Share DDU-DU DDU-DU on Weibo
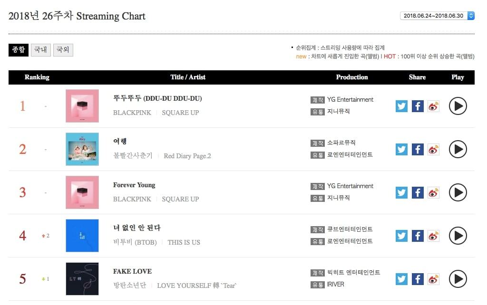 [433, 106]
